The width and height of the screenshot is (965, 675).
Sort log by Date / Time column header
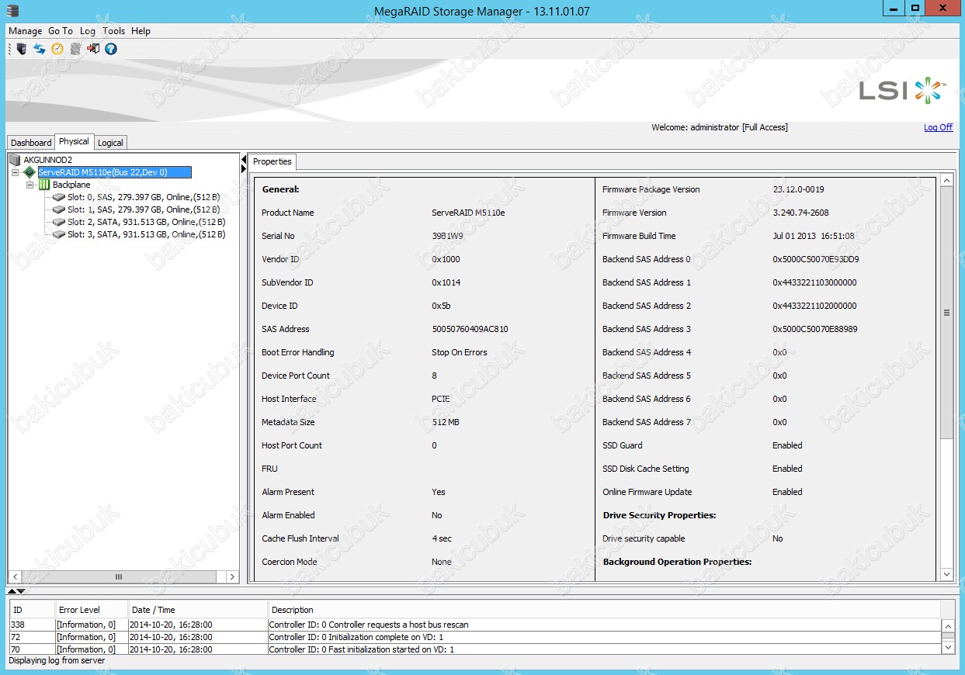point(196,610)
